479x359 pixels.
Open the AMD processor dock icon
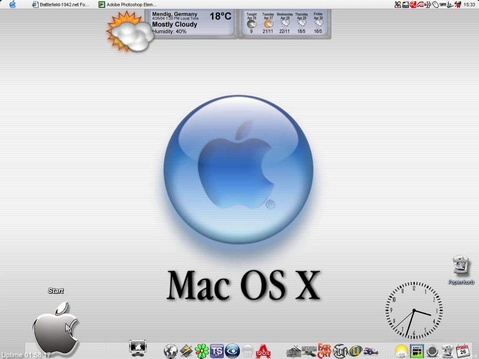[417, 351]
